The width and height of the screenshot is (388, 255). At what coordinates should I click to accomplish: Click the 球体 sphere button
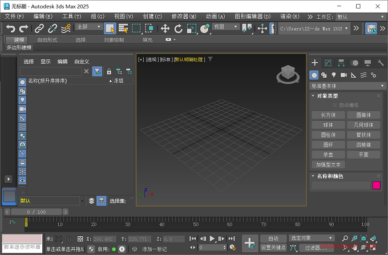pos(328,125)
